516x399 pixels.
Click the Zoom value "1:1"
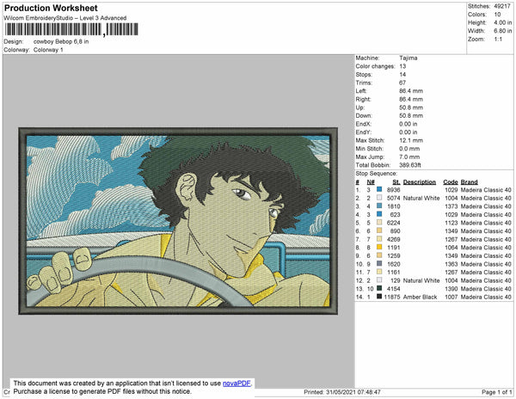click(498, 40)
